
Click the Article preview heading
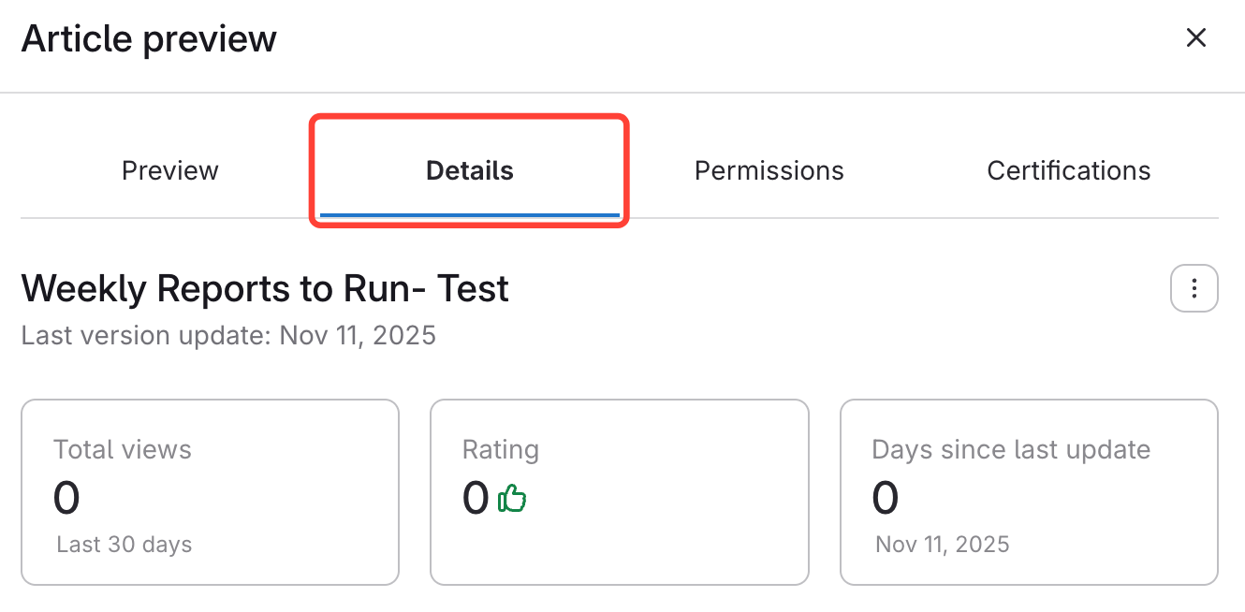click(x=149, y=38)
